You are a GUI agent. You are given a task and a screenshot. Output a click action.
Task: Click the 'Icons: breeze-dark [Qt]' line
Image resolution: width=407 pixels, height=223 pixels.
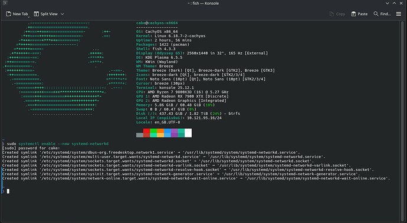pos(191,75)
